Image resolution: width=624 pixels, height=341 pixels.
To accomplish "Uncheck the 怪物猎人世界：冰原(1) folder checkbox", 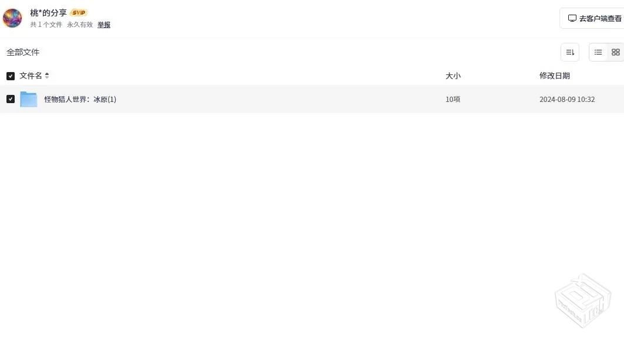I will tap(11, 99).
